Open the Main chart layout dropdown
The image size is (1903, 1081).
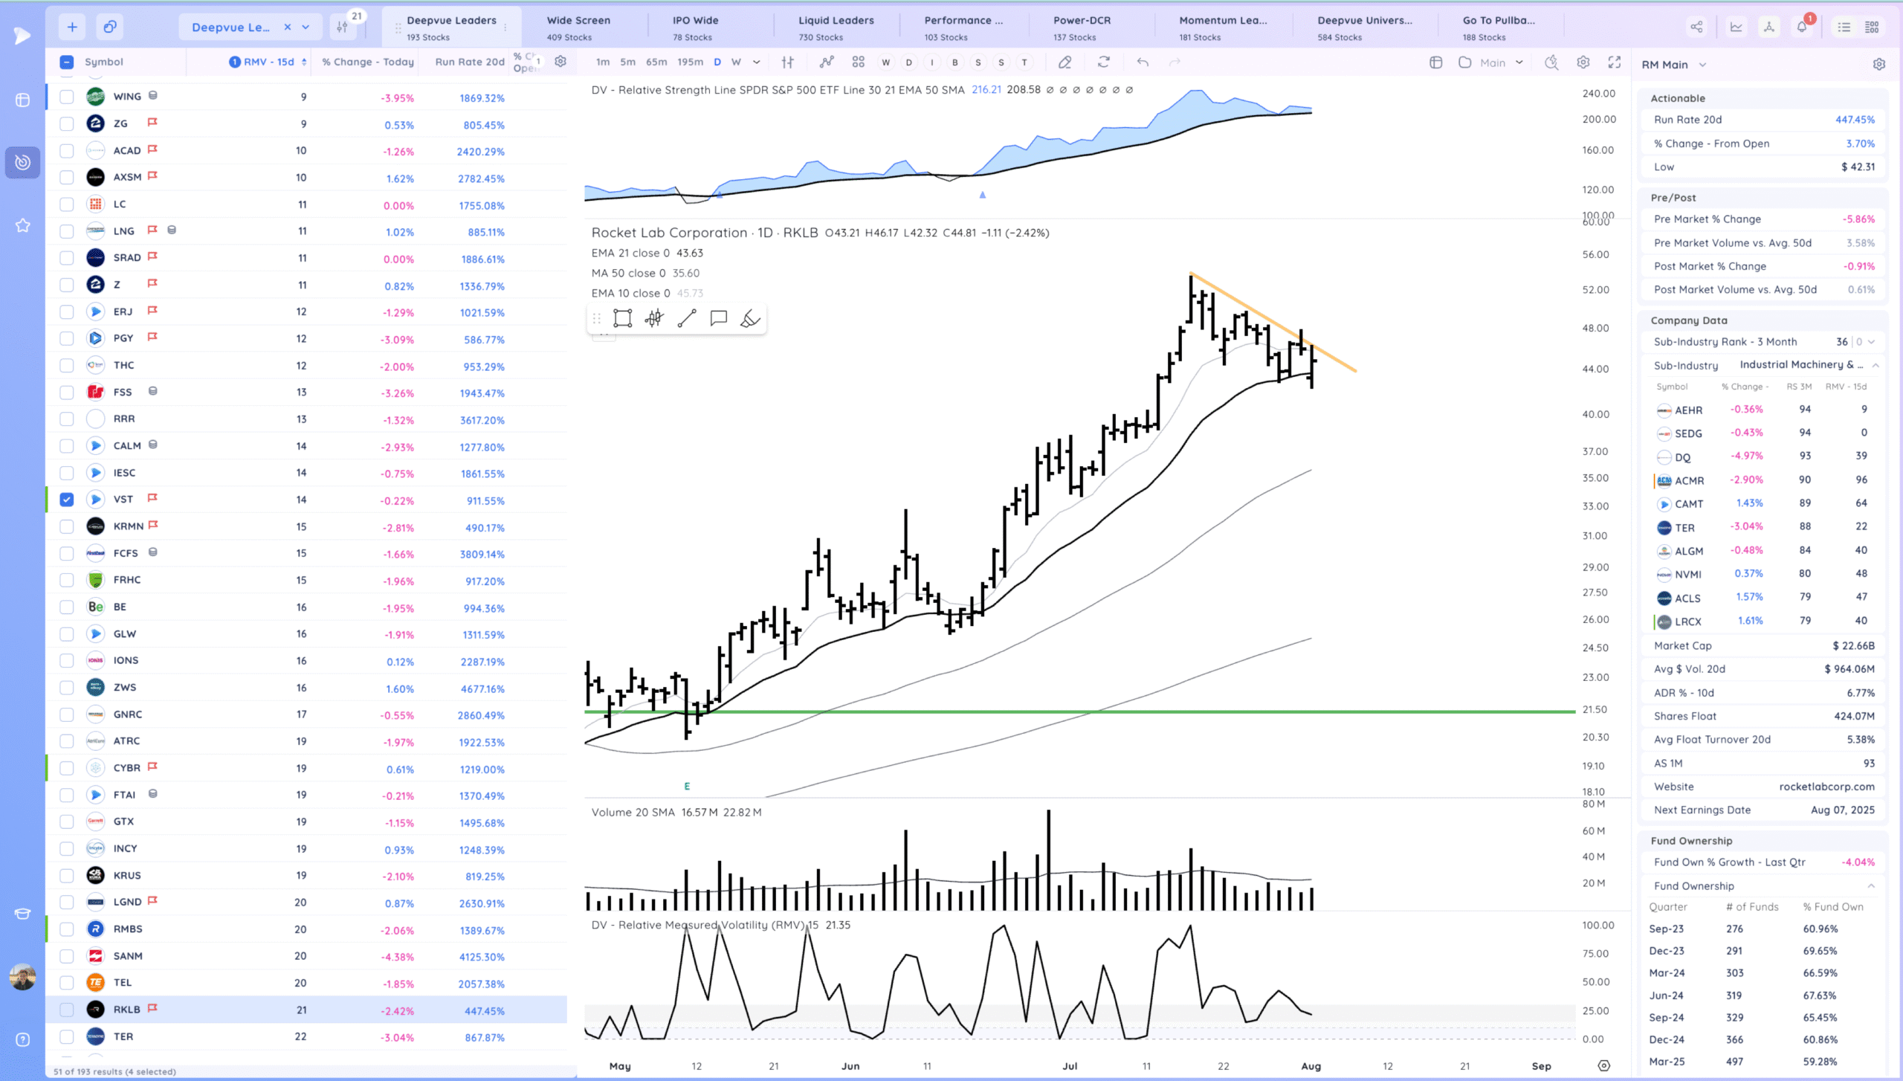(x=1519, y=62)
